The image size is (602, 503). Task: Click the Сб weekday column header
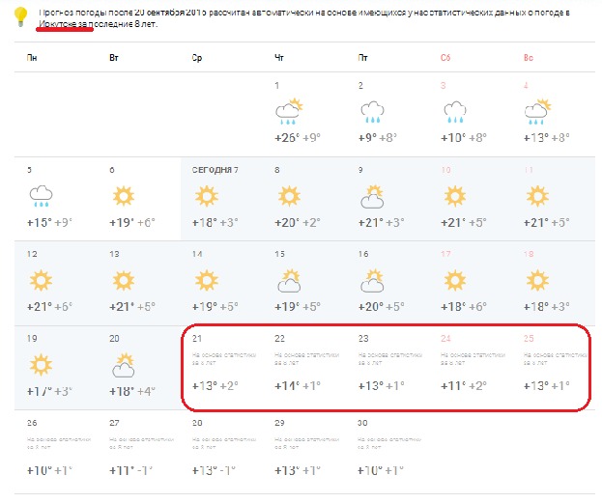tap(445, 59)
